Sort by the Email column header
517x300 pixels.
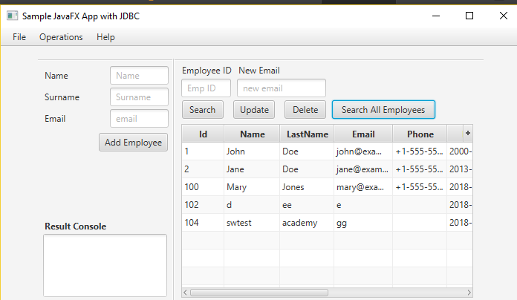[x=363, y=134]
